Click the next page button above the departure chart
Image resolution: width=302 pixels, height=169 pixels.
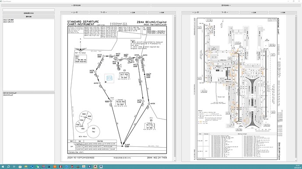point(104,13)
